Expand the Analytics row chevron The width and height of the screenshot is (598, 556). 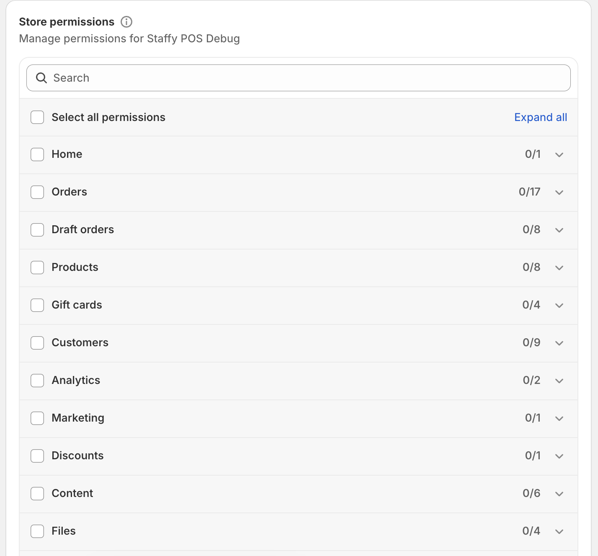point(559,381)
